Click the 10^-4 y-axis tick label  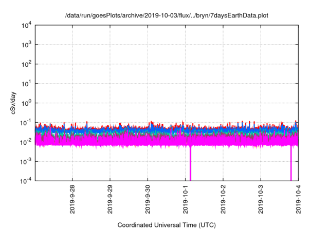pos(26,181)
